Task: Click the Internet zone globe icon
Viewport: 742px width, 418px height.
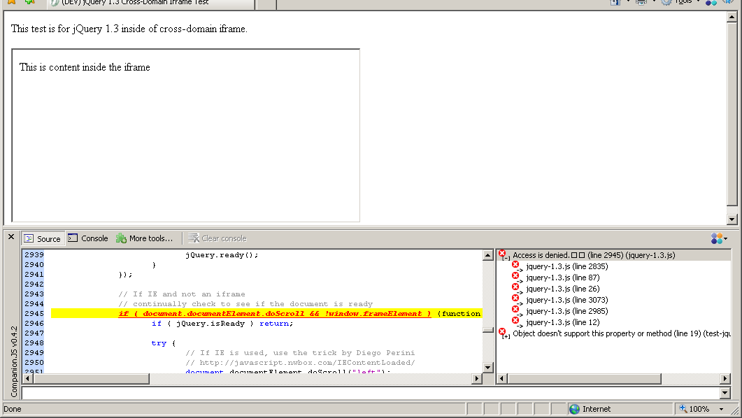Action: coord(574,409)
